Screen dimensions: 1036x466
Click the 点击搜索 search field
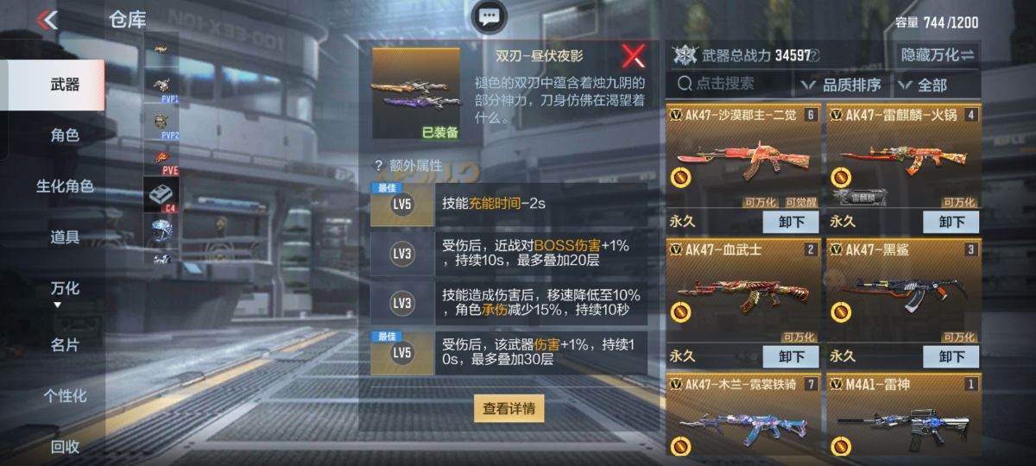coord(730,85)
